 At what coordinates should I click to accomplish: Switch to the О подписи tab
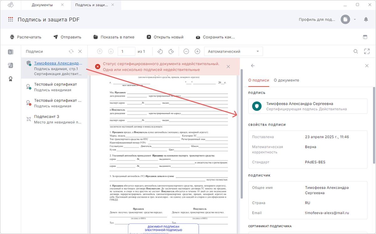[258, 80]
